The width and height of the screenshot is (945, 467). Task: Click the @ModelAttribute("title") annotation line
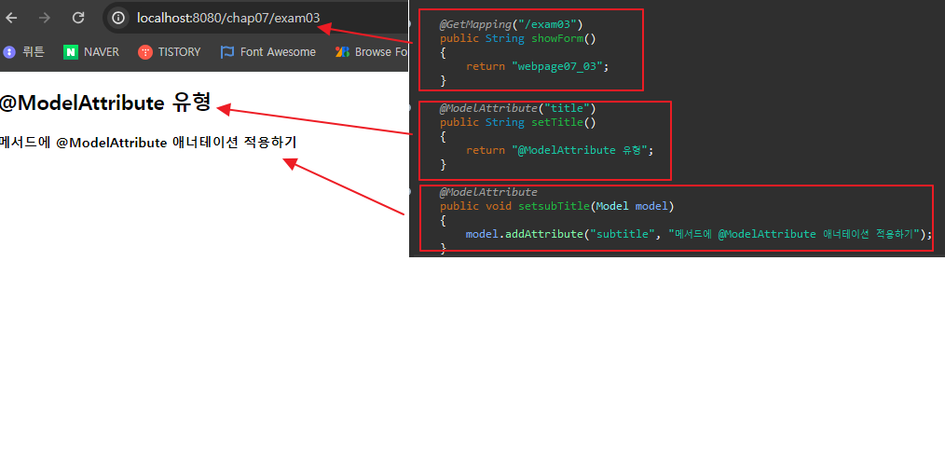(518, 108)
